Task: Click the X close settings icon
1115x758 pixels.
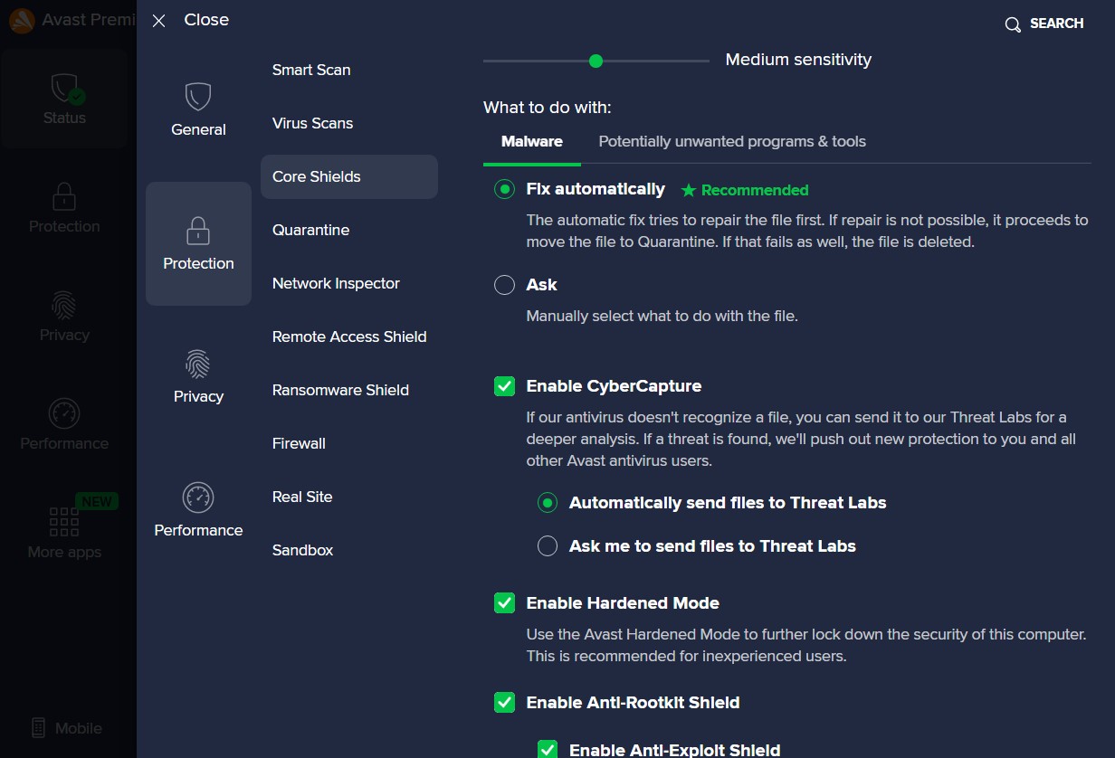Action: click(x=159, y=21)
